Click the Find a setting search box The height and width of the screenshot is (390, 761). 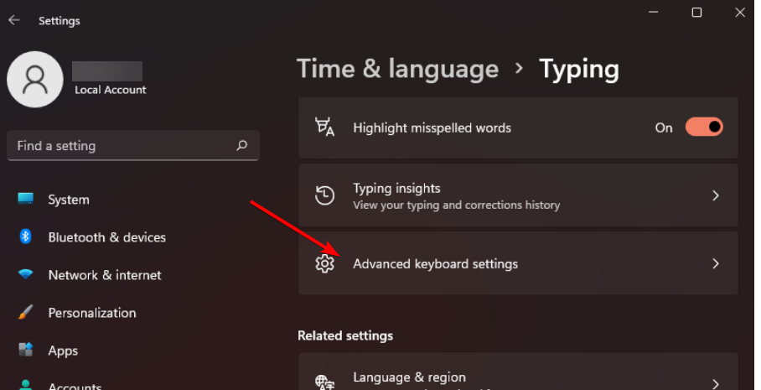click(122, 146)
